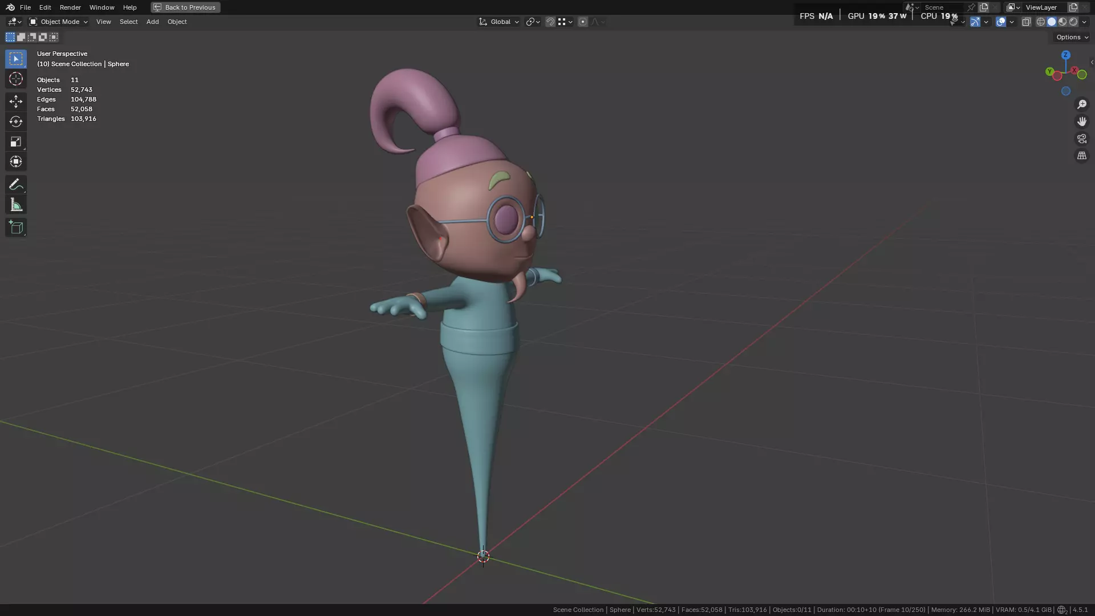Screen dimensions: 1095x616
Task: Click the green Y axis gizmo handle
Action: [x=1049, y=71]
